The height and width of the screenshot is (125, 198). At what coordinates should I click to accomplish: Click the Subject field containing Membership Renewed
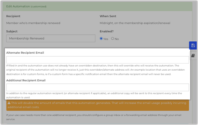(51, 38)
